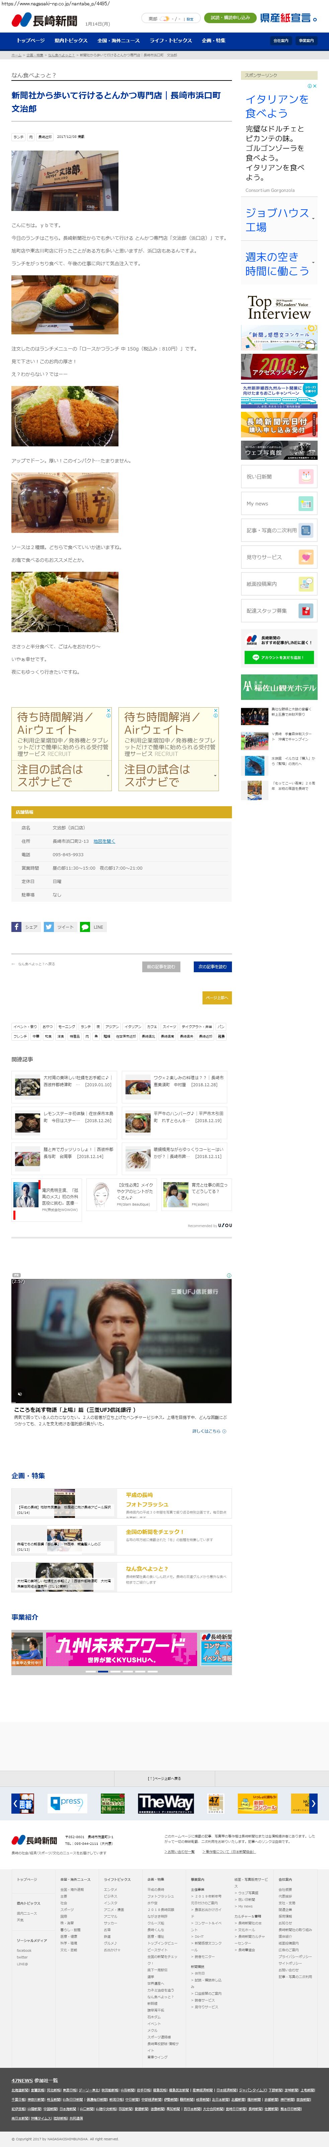Viewport: 329px width, 2147px height.
Task: Open the 長崎新聞元日付 購入申し込み受付 banner
Action: coord(279,425)
